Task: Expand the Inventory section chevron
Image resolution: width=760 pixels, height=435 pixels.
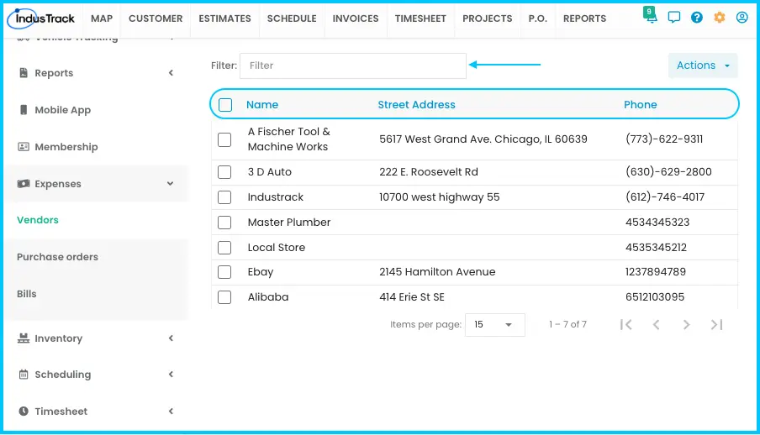Action: 171,338
